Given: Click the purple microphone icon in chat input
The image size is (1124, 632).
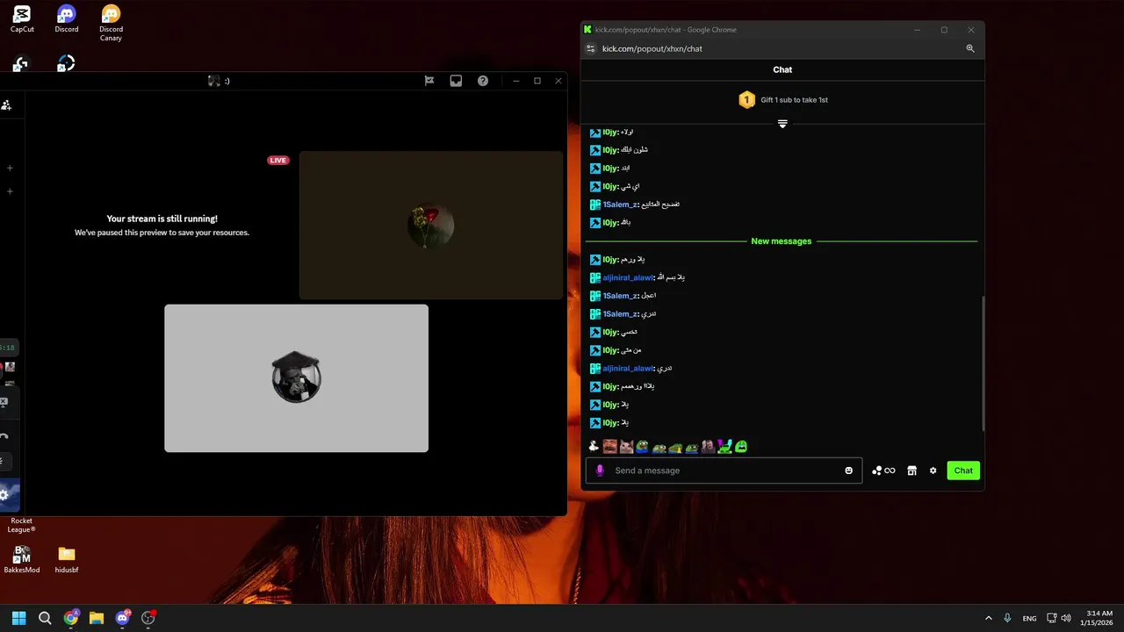Looking at the screenshot, I should (x=601, y=470).
